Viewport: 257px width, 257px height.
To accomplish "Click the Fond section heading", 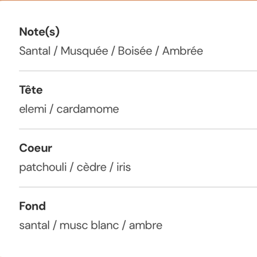I will [33, 206].
